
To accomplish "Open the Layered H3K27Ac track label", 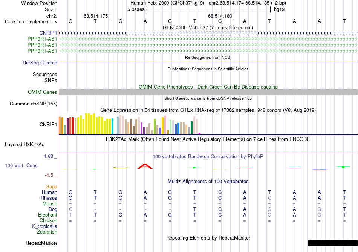I will click(x=24, y=145).
